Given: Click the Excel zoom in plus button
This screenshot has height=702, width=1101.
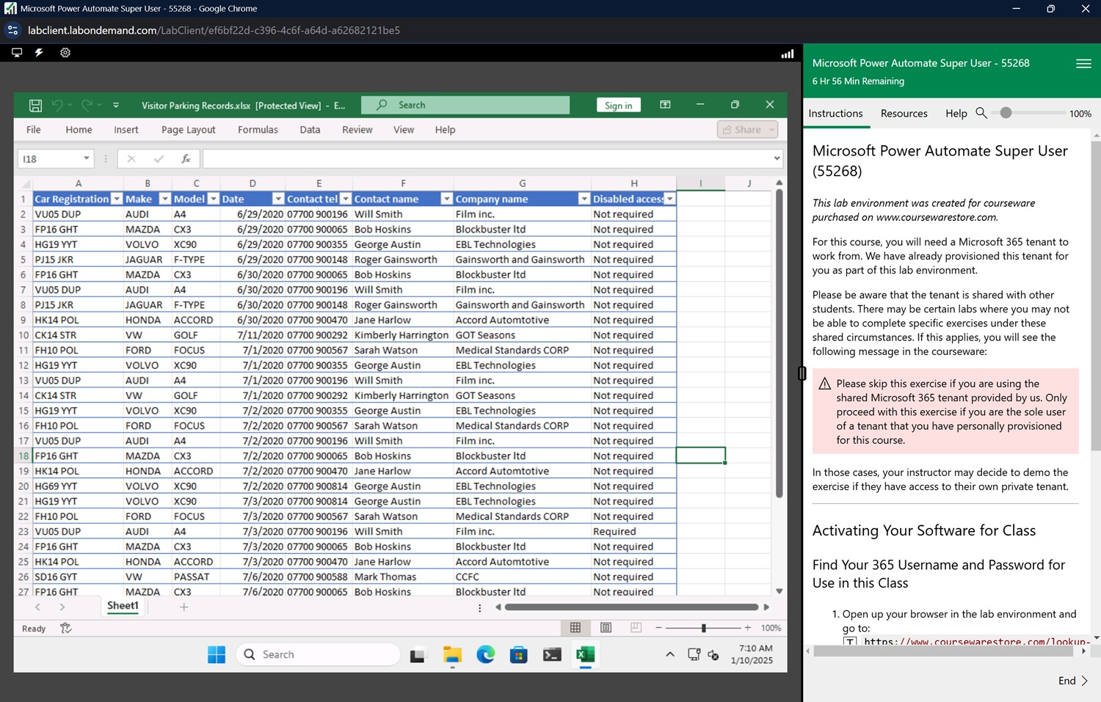Looking at the screenshot, I should pyautogui.click(x=747, y=628).
